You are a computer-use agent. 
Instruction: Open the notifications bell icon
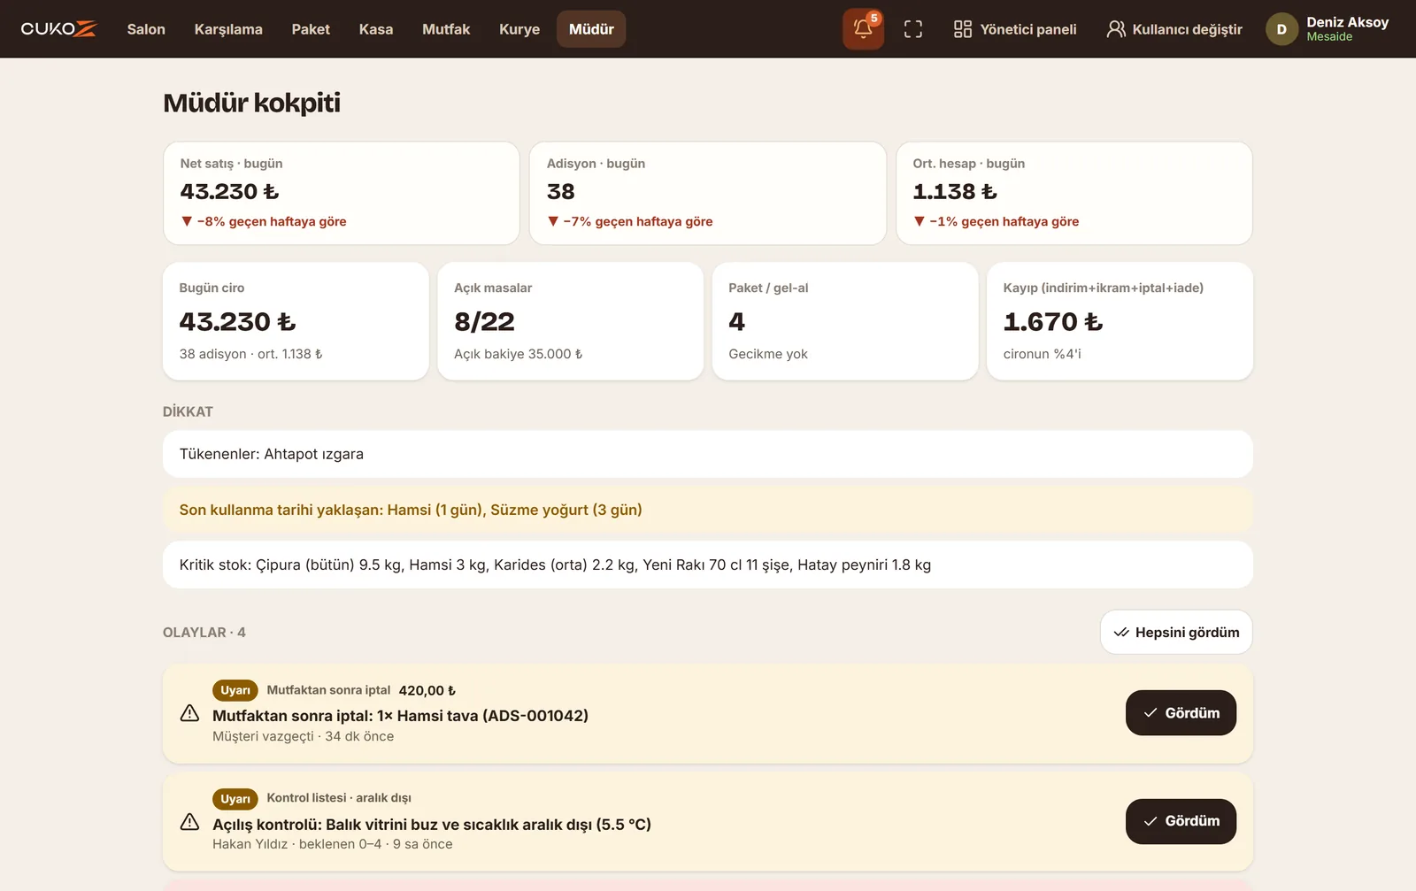[863, 29]
